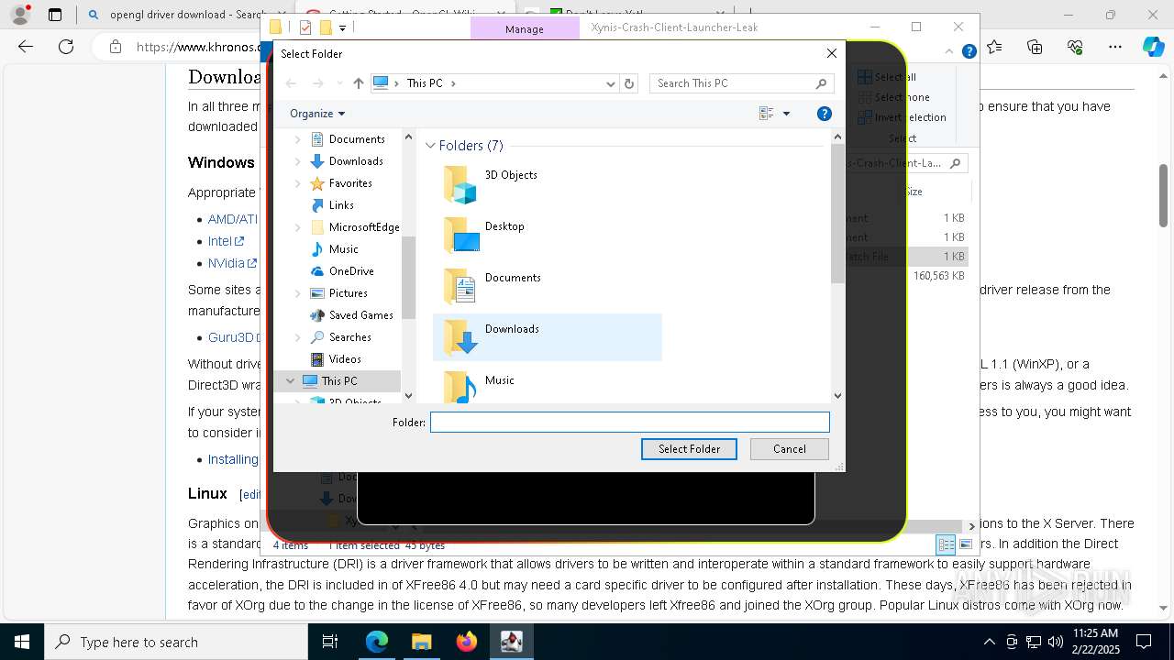This screenshot has height=660, width=1174.
Task: Open File Explorer from the taskbar
Action: pyautogui.click(x=422, y=642)
